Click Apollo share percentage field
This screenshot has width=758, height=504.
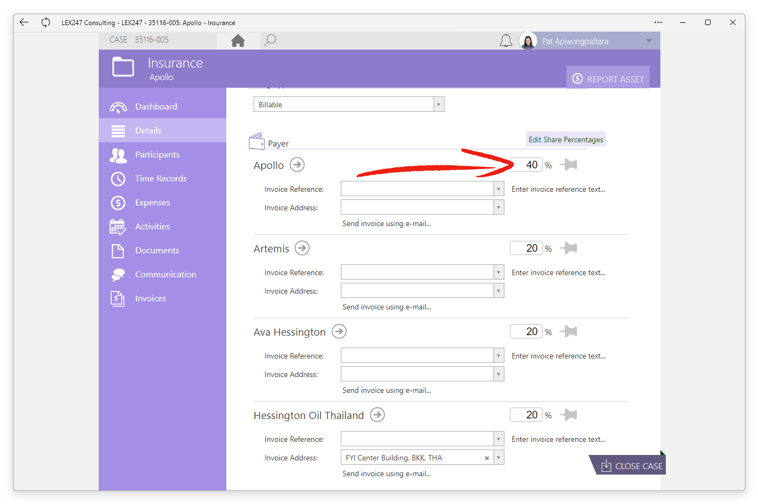pos(526,165)
